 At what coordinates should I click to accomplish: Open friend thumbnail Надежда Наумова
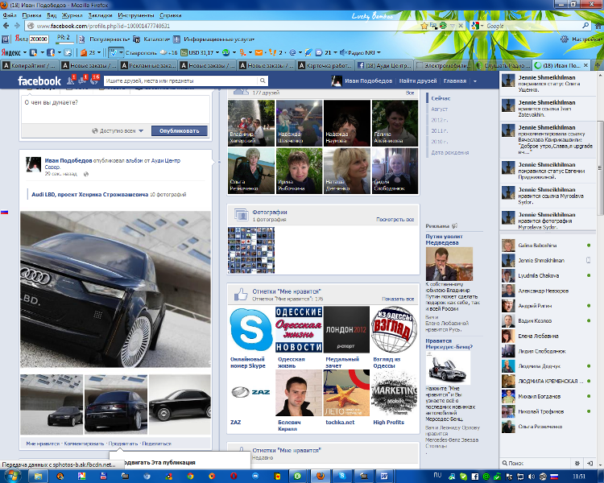click(x=346, y=123)
